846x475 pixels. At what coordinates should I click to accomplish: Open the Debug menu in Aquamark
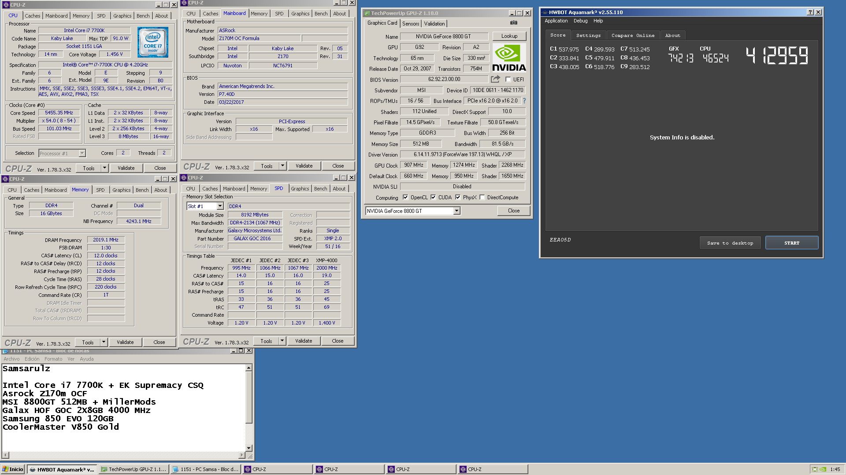(x=580, y=21)
